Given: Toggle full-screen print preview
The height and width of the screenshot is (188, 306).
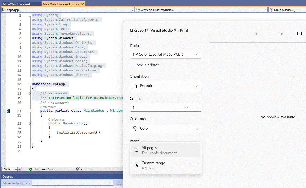Looking at the screenshot, I should pyautogui.click(x=299, y=34).
